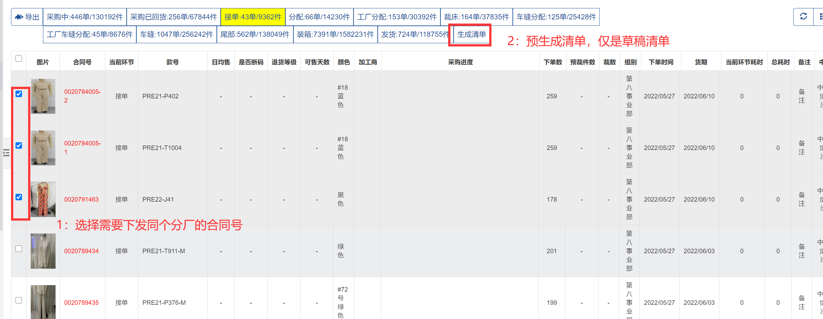Switch to the 装箱 status tab
This screenshot has width=823, height=319.
[335, 35]
